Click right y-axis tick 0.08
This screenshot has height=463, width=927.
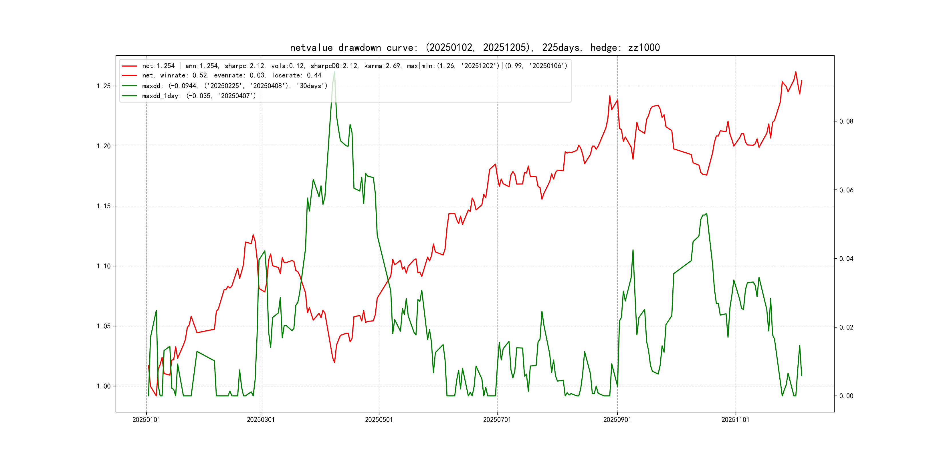point(846,121)
